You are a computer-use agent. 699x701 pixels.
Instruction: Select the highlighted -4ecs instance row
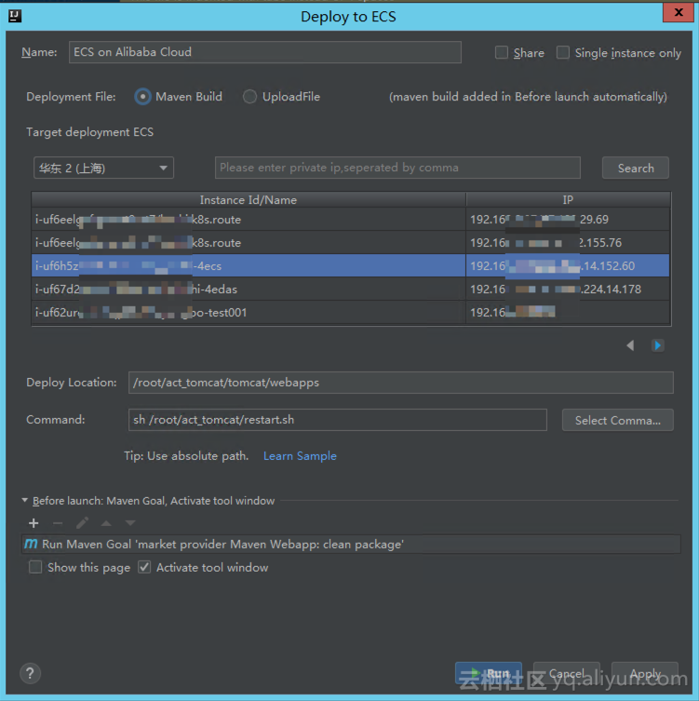click(x=350, y=265)
